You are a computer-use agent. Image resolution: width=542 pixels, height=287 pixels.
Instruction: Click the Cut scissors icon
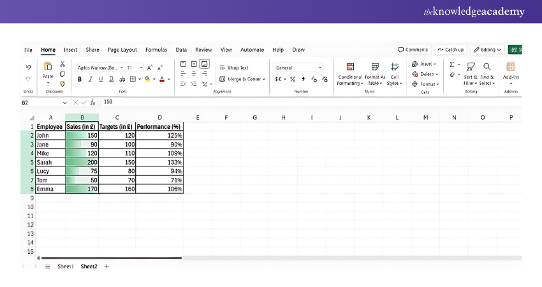click(62, 64)
